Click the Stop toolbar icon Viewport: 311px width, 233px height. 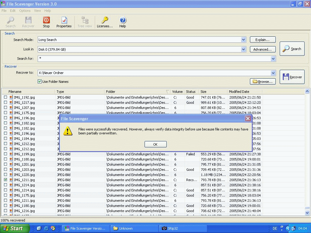[x=46, y=20]
